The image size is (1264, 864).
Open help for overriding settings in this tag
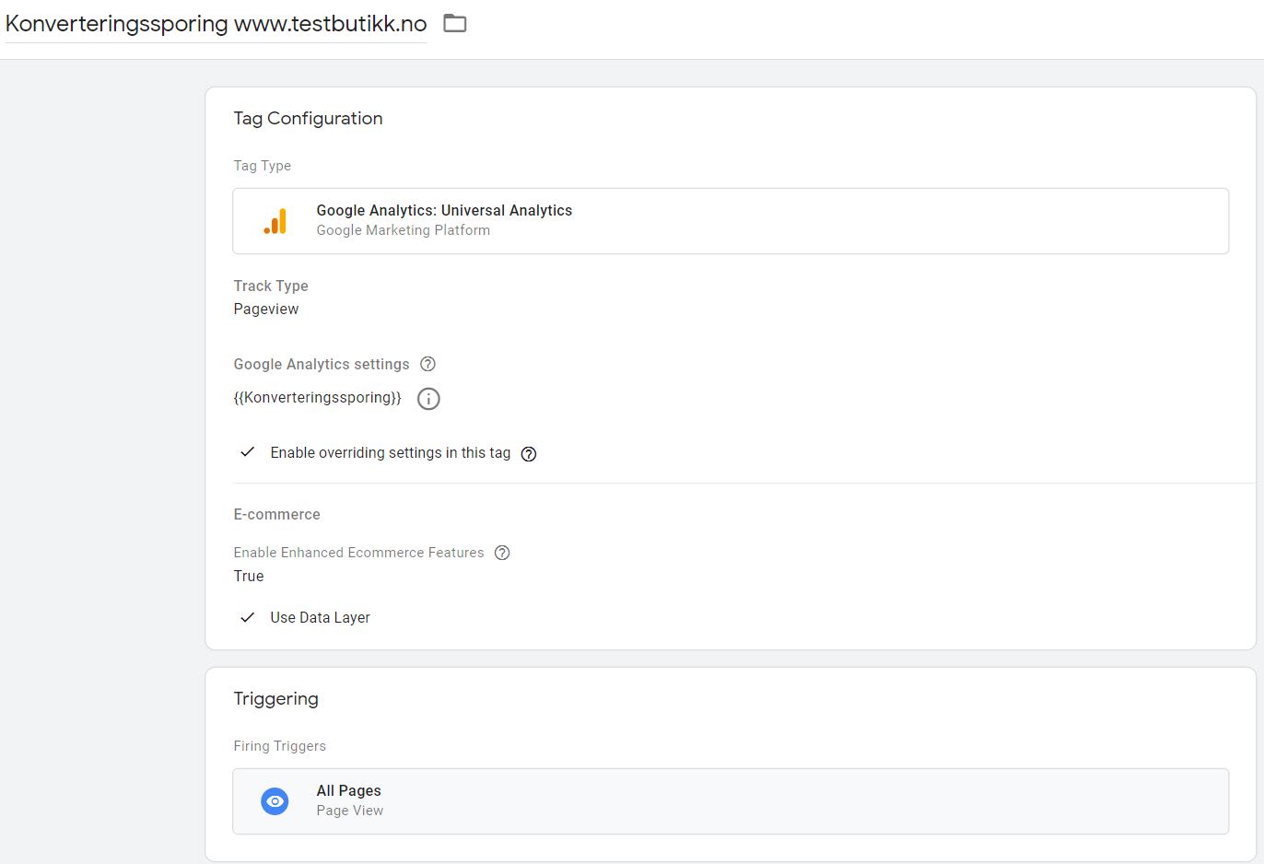pyautogui.click(x=529, y=453)
